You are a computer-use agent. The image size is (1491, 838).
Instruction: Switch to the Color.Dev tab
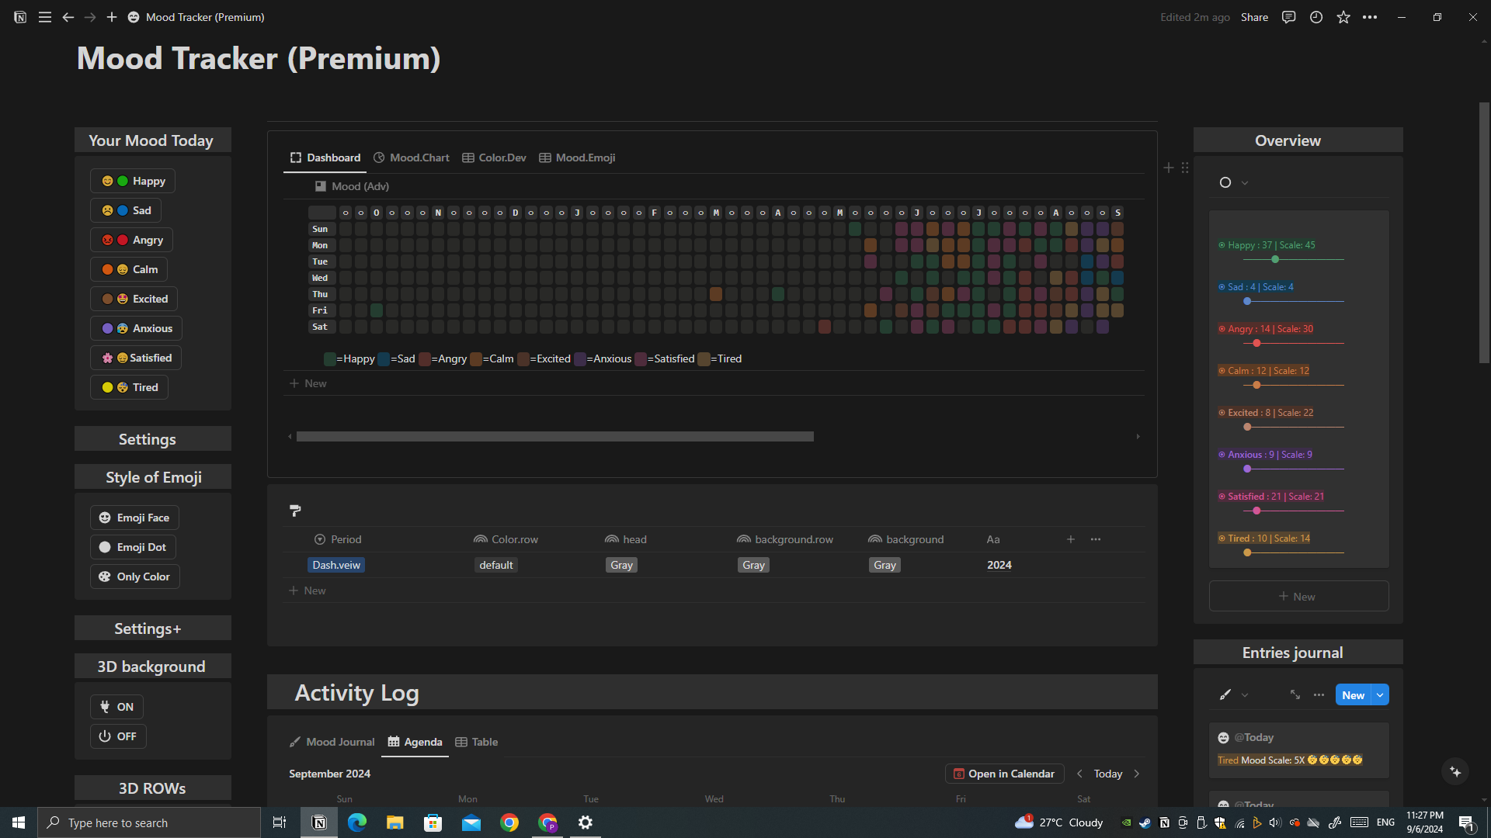(x=494, y=158)
